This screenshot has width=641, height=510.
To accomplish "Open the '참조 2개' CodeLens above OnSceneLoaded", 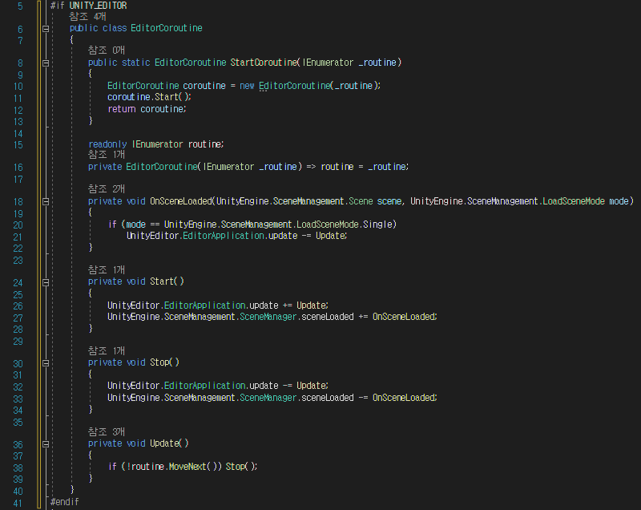I will click(x=107, y=189).
